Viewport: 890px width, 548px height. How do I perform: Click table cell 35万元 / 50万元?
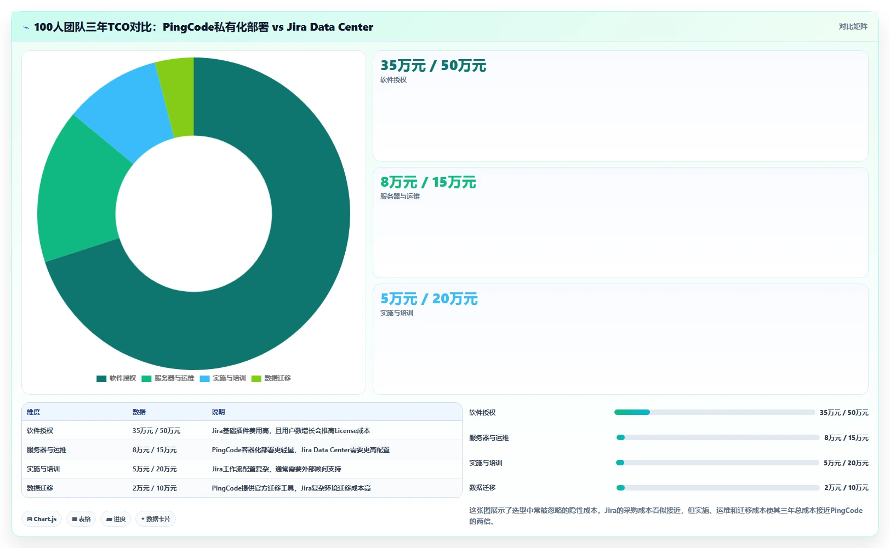pyautogui.click(x=156, y=431)
